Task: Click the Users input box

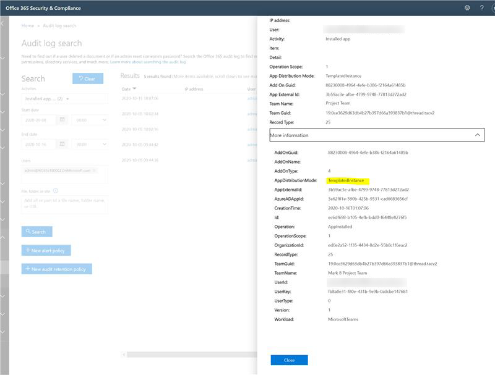Action: (64, 174)
